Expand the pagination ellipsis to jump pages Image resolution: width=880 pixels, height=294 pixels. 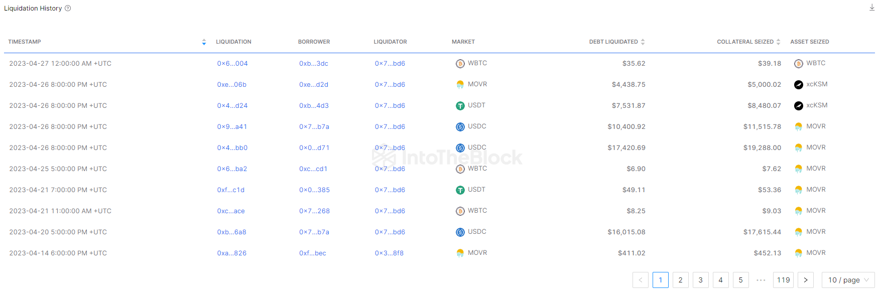coord(761,280)
